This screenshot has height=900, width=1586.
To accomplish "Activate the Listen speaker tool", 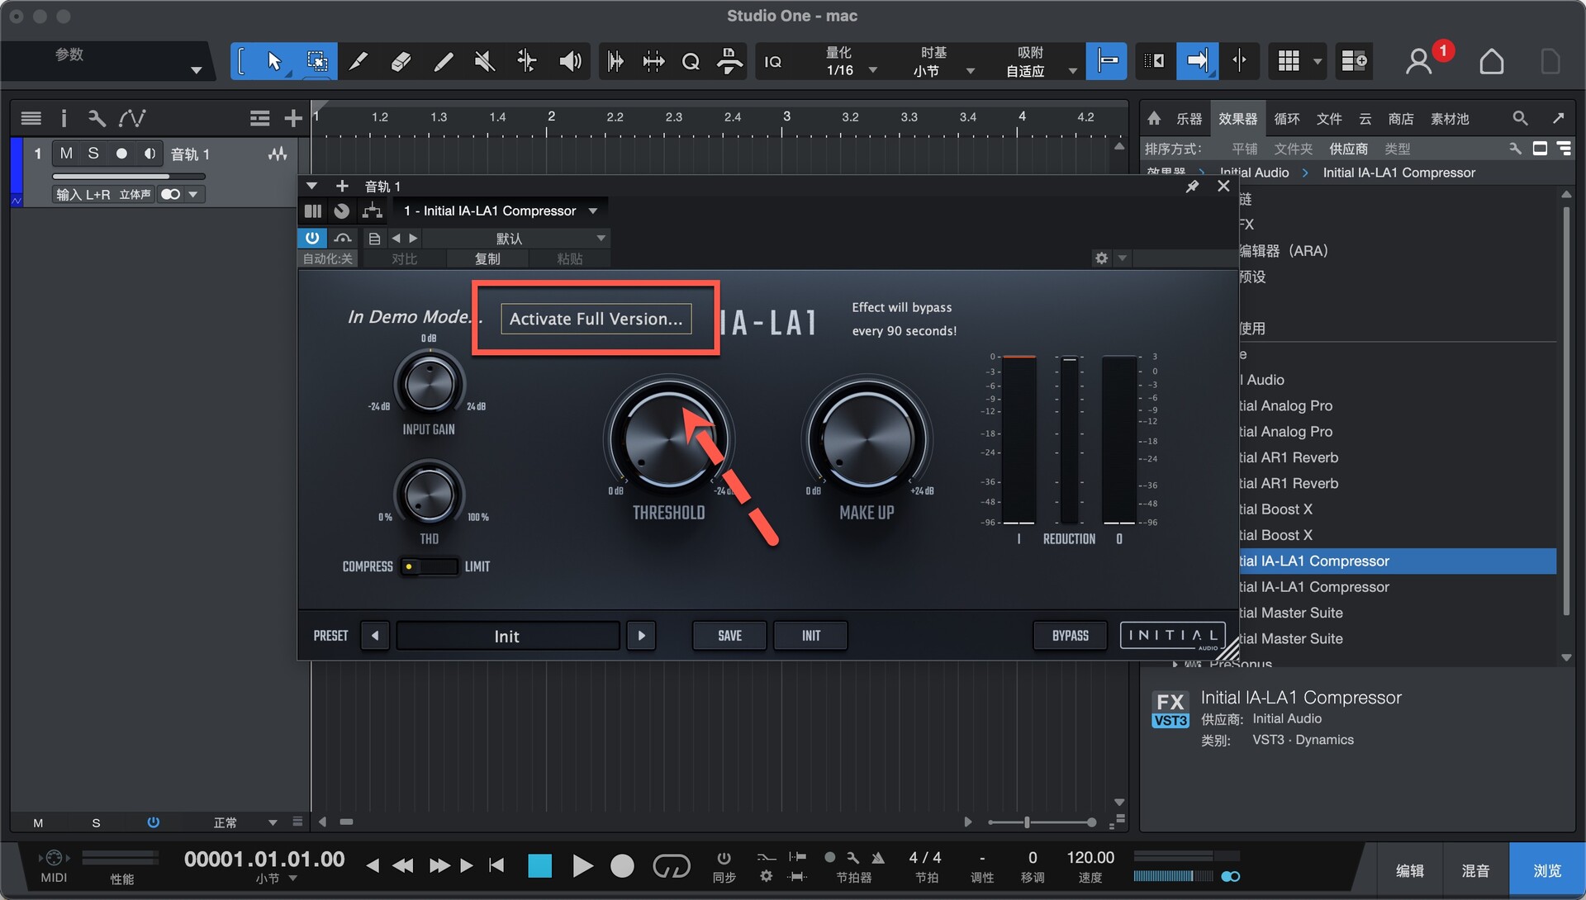I will (570, 61).
